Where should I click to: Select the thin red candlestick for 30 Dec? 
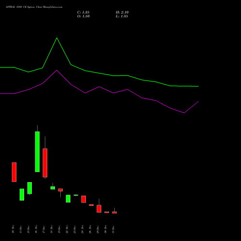pyautogui.click(x=107, y=212)
